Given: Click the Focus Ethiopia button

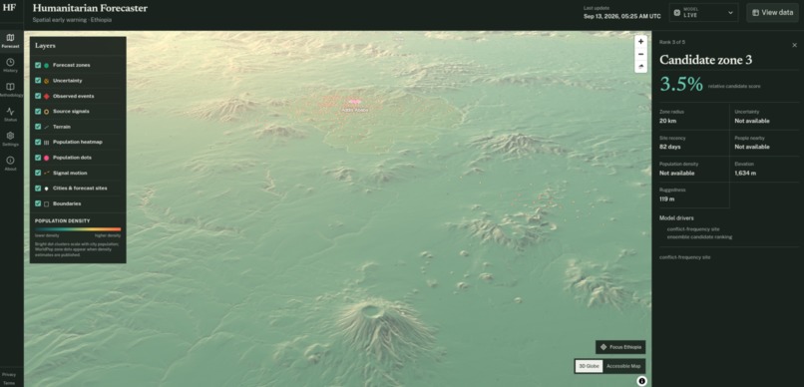Looking at the screenshot, I should click(620, 347).
